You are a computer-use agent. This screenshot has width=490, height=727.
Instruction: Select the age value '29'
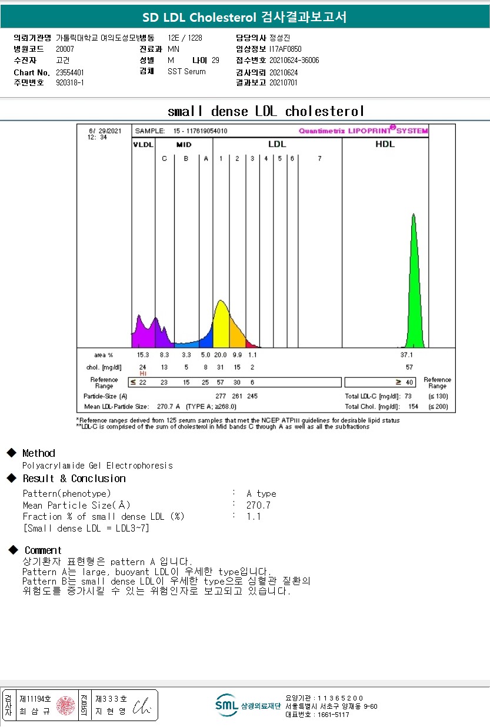point(215,60)
